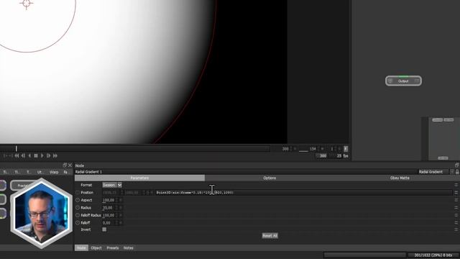Switch to the Options tab
The image size is (460, 259).
click(x=270, y=178)
